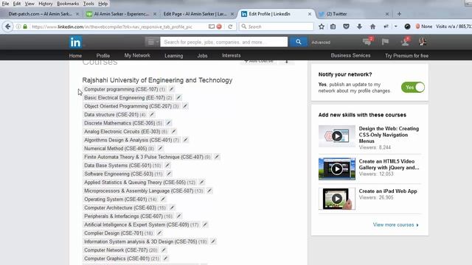Viewport: 472px width, 265px height.
Task: Edit Algorithms Design & Analysis (CSE-401) course
Action: (x=185, y=140)
